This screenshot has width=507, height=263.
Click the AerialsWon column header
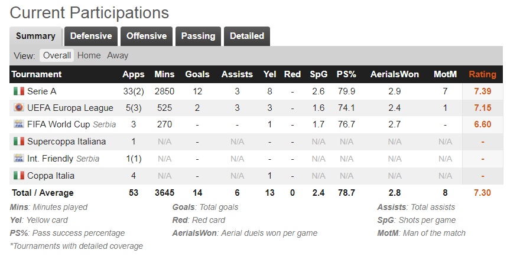point(395,74)
